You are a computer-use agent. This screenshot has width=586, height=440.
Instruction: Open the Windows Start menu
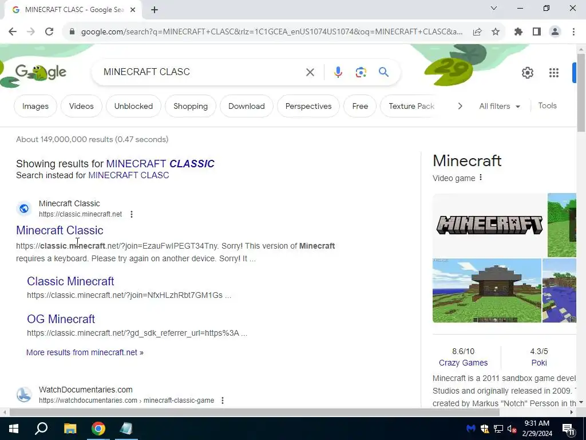[14, 429]
